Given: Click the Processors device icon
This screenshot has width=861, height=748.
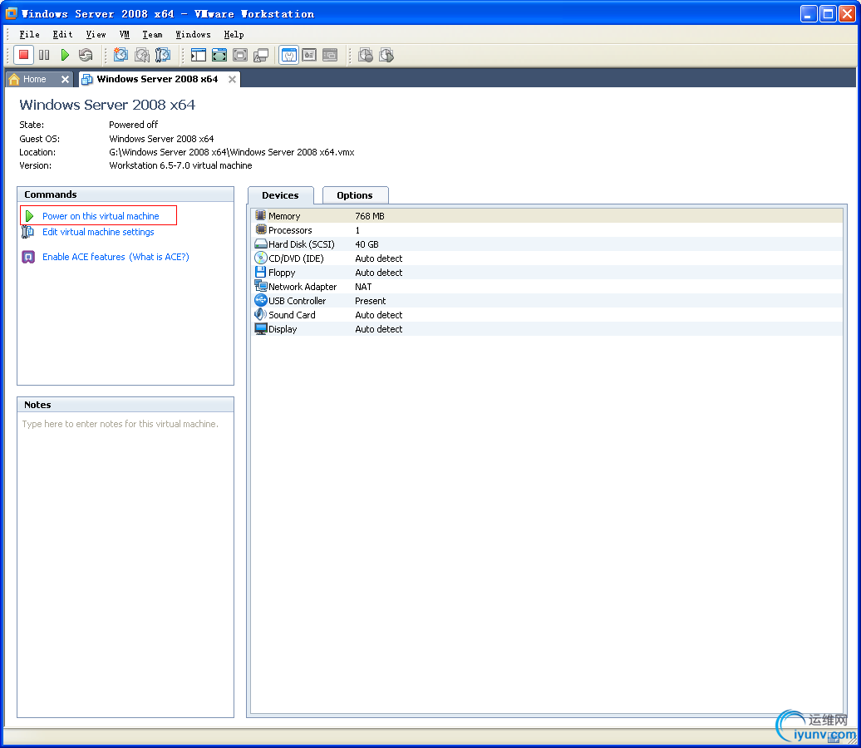Looking at the screenshot, I should click(x=261, y=229).
